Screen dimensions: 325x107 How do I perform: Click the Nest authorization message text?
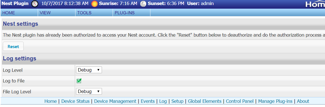(x=164, y=35)
